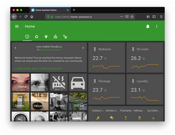Open the page actions ellipsis in address bar
This screenshot has width=175, height=135.
121,17
